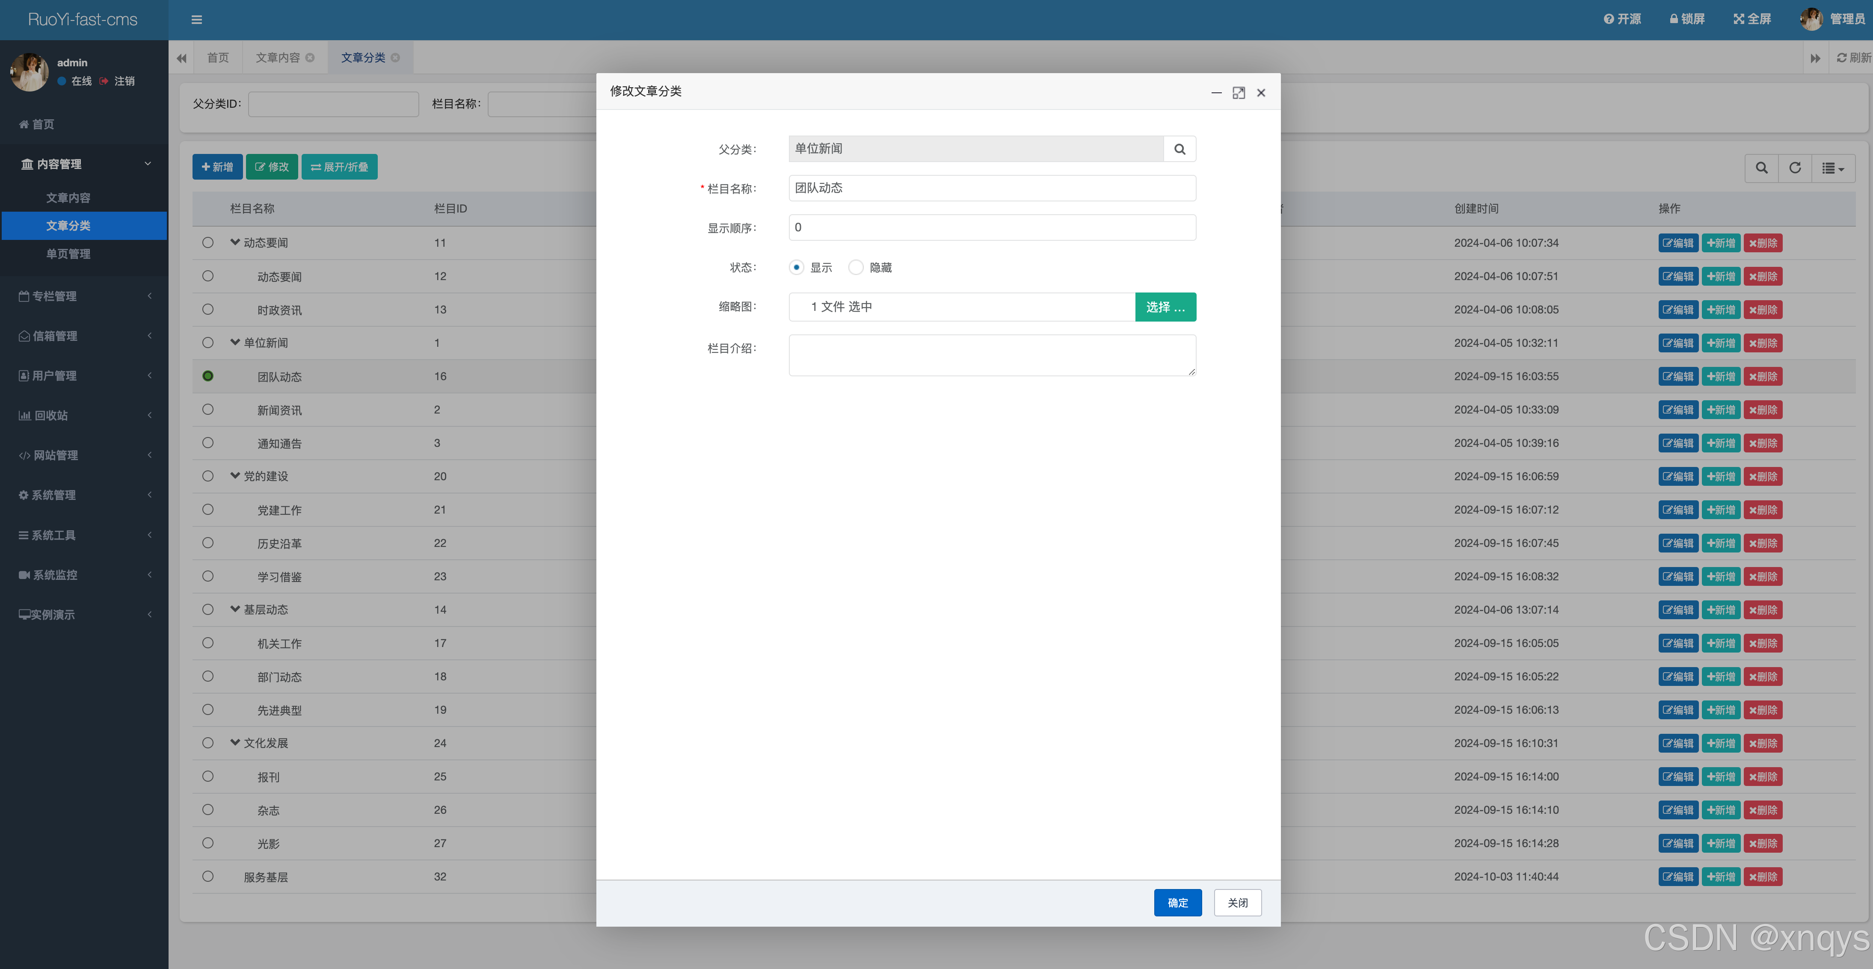Click the parent category search magnifier icon
This screenshot has height=969, width=1873.
pyautogui.click(x=1180, y=149)
